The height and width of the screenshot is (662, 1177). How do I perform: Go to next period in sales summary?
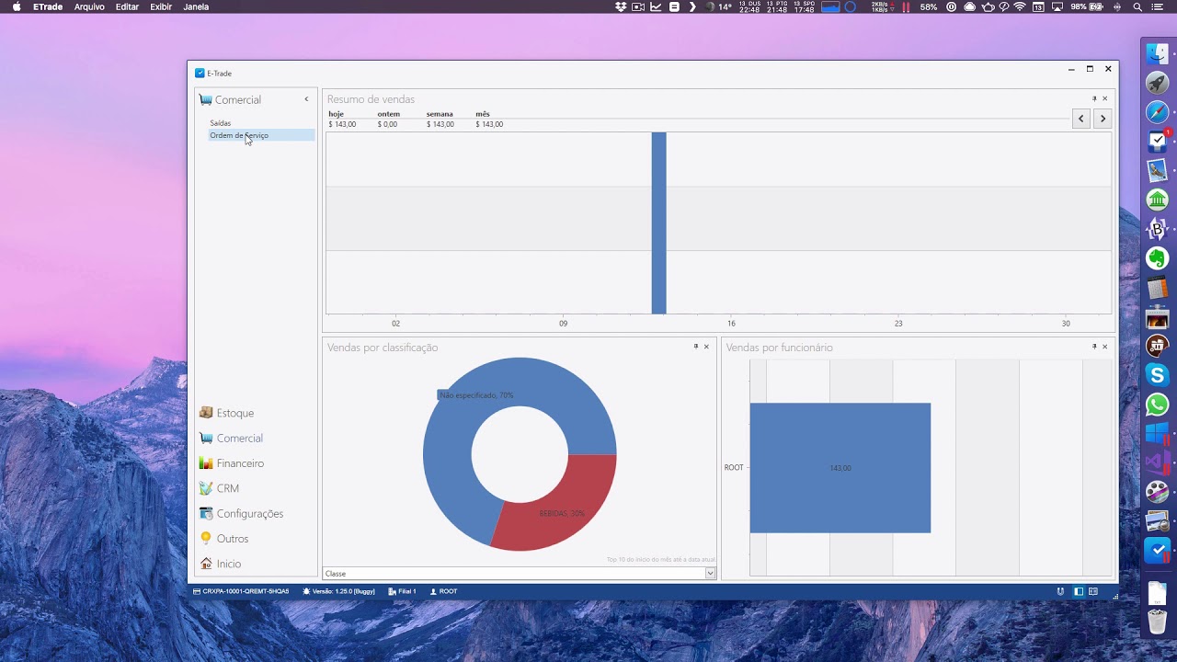(1103, 119)
